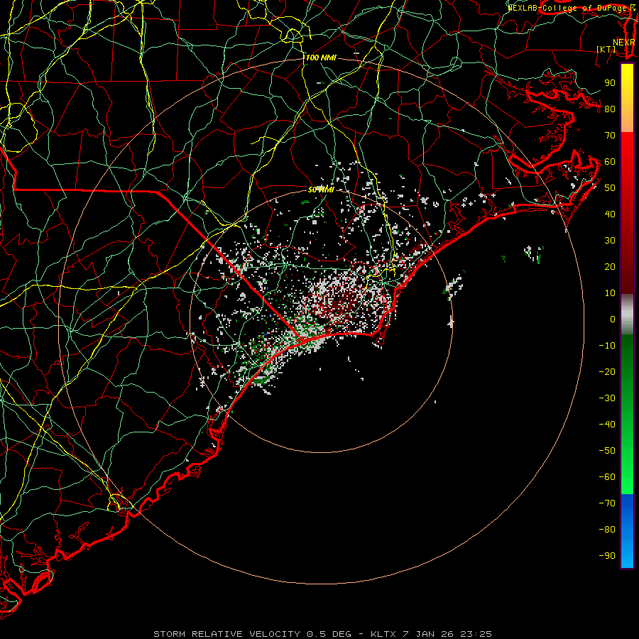Image resolution: width=639 pixels, height=639 pixels.
Task: Select the 40 value on velocity scale
Action: [x=610, y=214]
